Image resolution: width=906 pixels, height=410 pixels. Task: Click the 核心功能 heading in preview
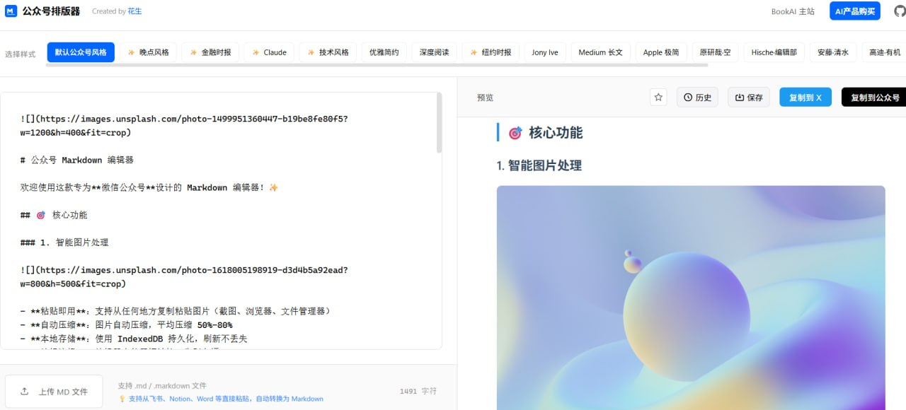(x=546, y=133)
